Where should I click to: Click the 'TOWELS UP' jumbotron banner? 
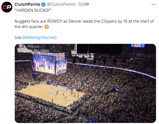(x=45, y=70)
